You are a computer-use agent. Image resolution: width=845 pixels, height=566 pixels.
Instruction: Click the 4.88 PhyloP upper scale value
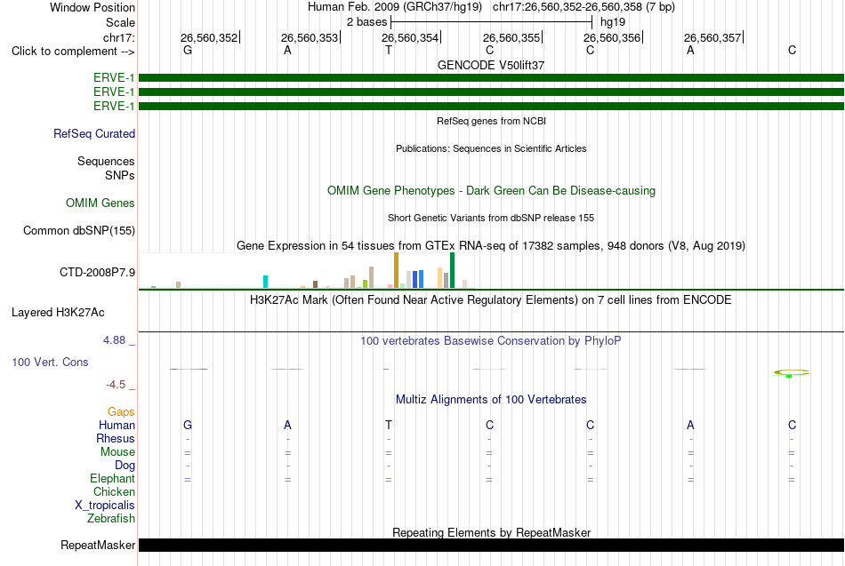point(114,340)
